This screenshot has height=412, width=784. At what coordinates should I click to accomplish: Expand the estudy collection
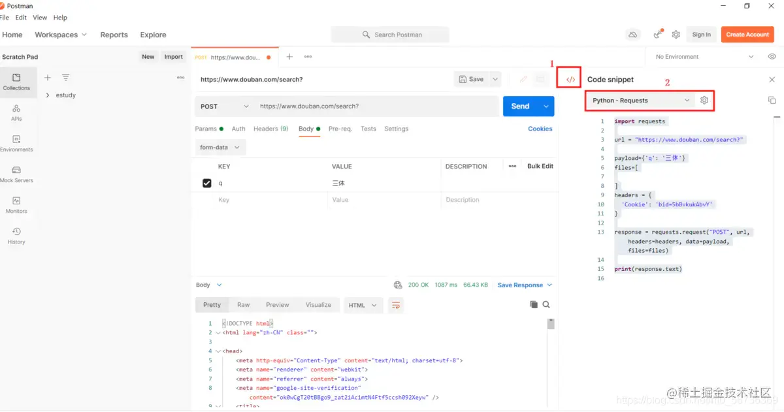pyautogui.click(x=48, y=95)
